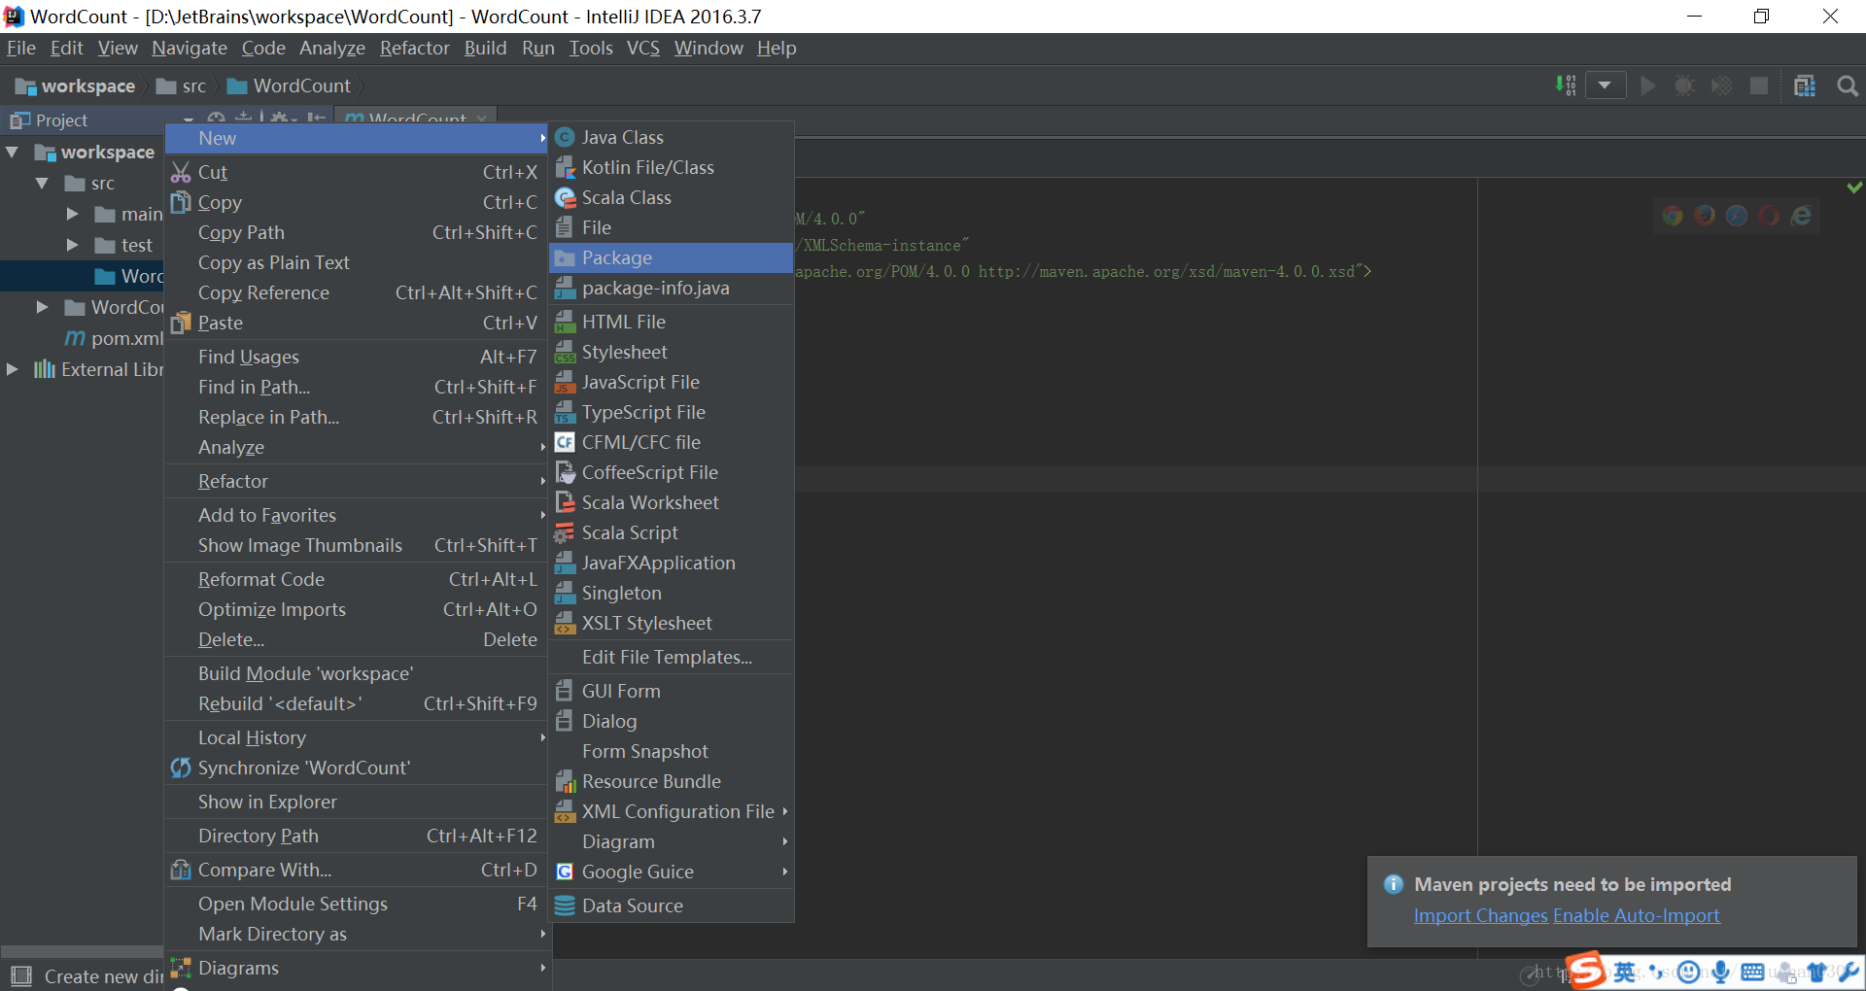1866x991 pixels.
Task: Click the Java Class icon in New submenu
Action: pos(565,138)
